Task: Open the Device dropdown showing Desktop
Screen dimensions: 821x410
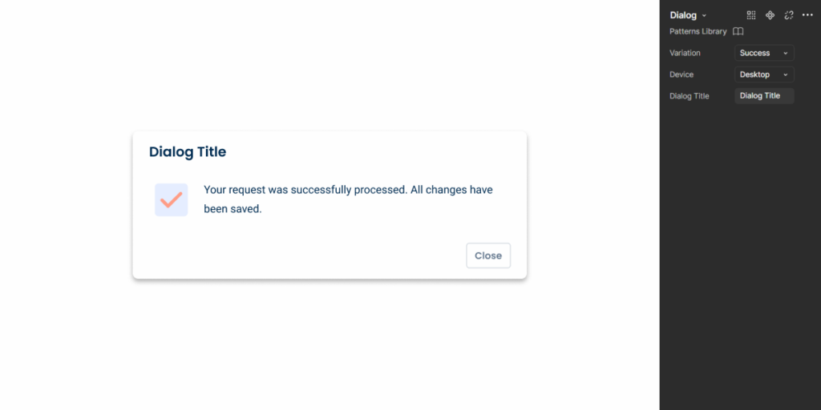Action: 764,74
